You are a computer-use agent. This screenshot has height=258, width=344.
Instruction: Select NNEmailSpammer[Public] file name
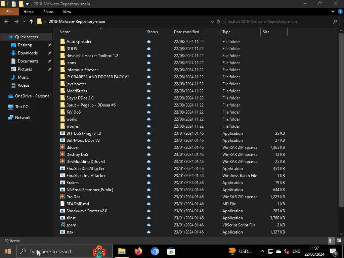pyautogui.click(x=90, y=190)
